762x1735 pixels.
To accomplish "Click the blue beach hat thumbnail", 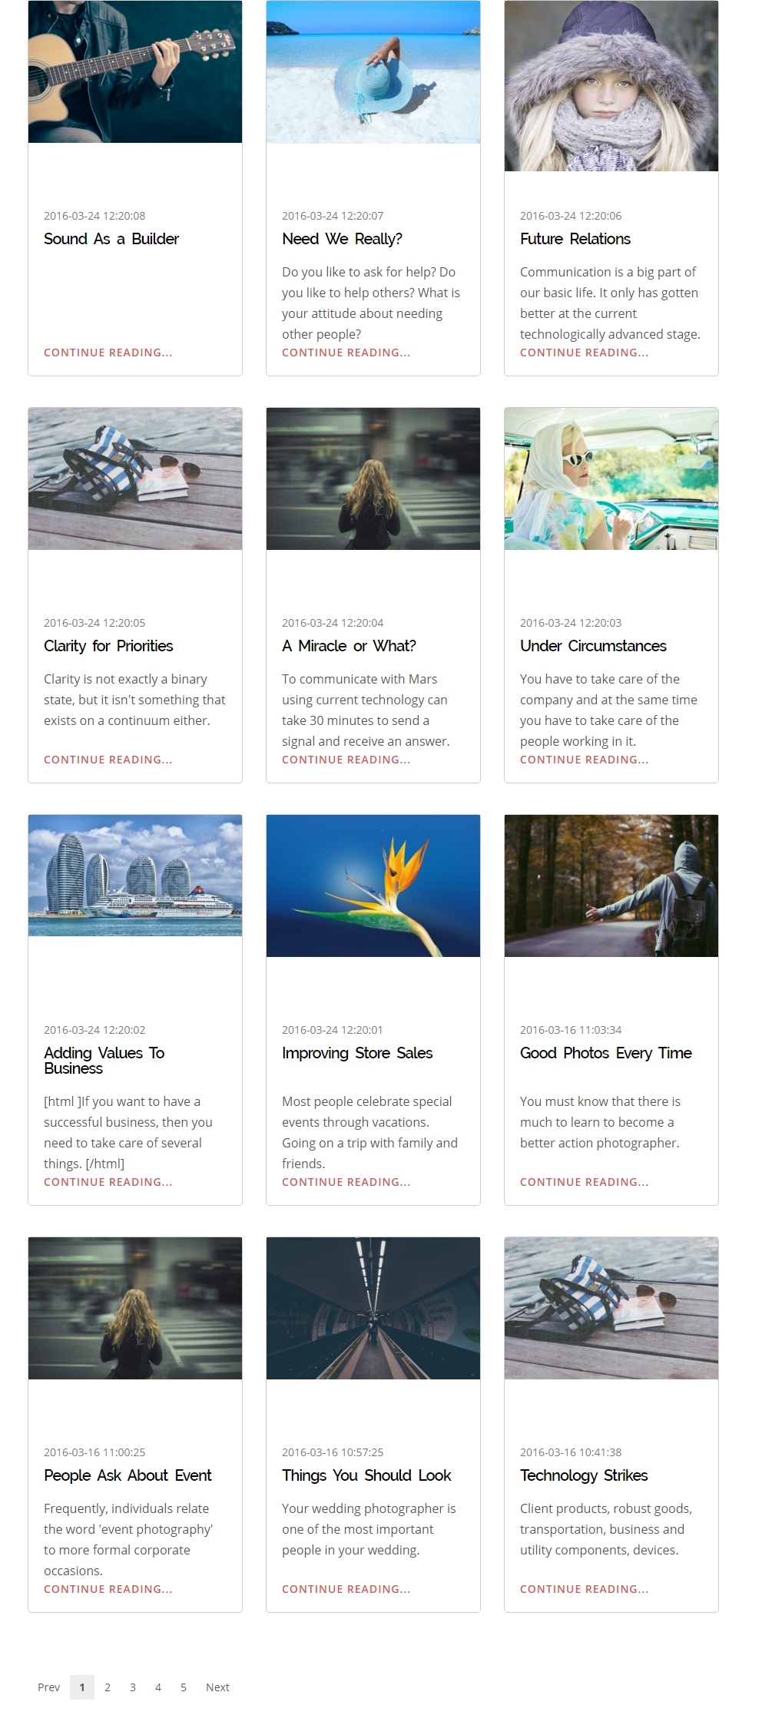I will tap(373, 71).
